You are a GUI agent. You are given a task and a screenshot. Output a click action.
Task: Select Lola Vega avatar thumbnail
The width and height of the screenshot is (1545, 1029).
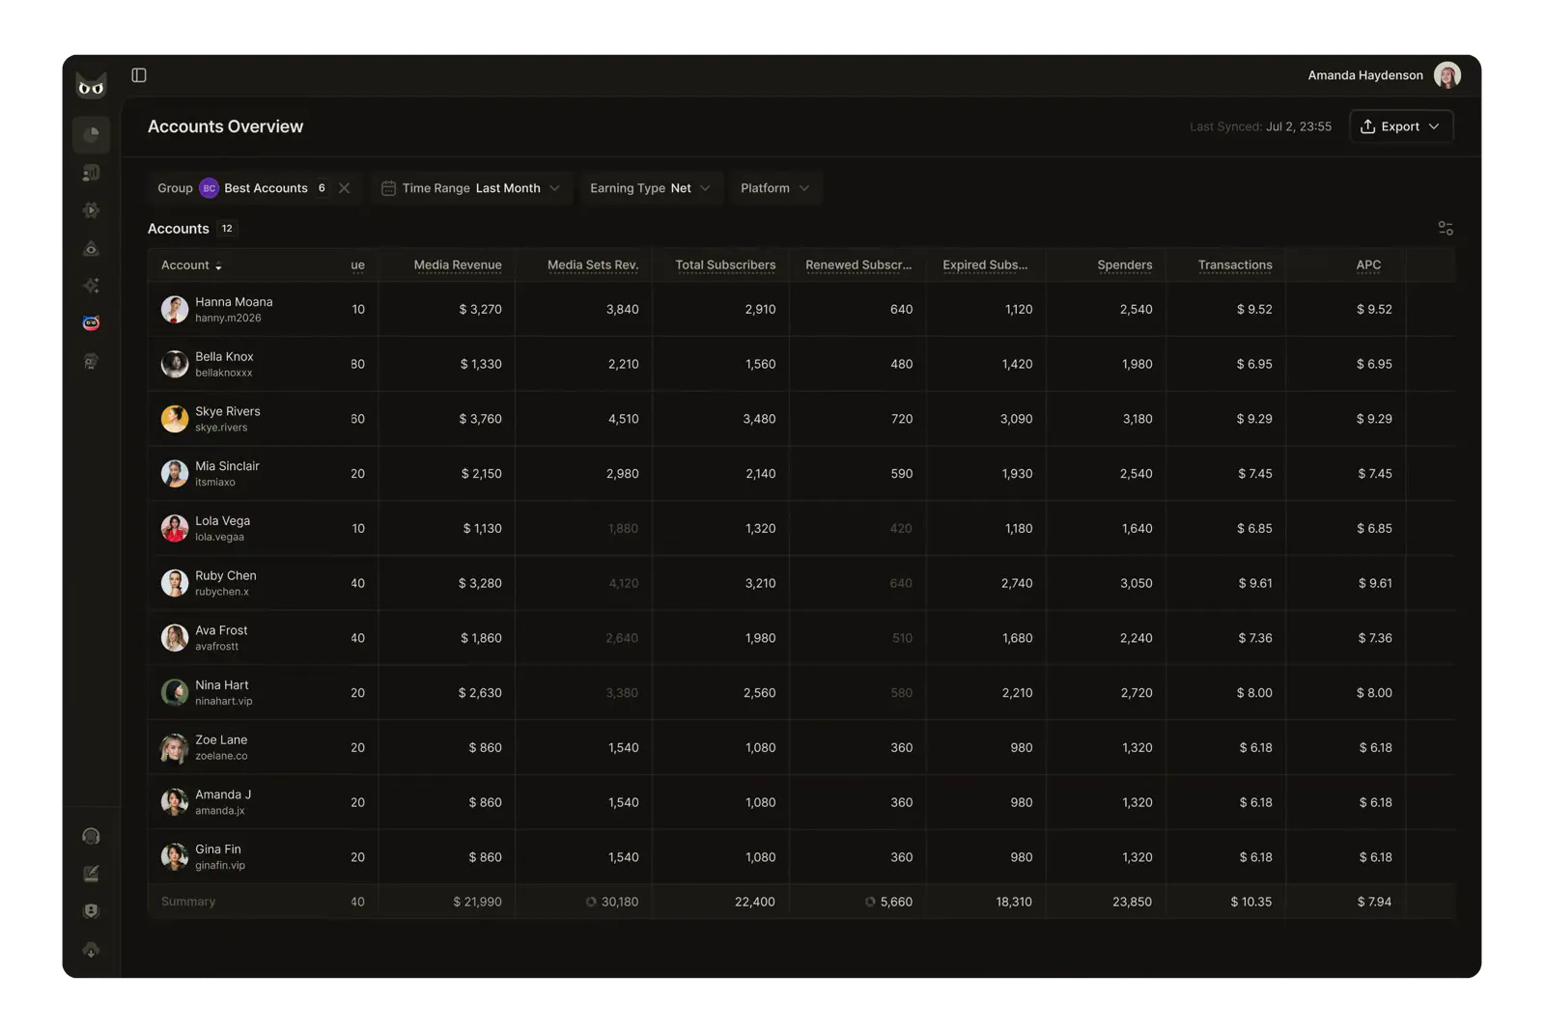[175, 529]
